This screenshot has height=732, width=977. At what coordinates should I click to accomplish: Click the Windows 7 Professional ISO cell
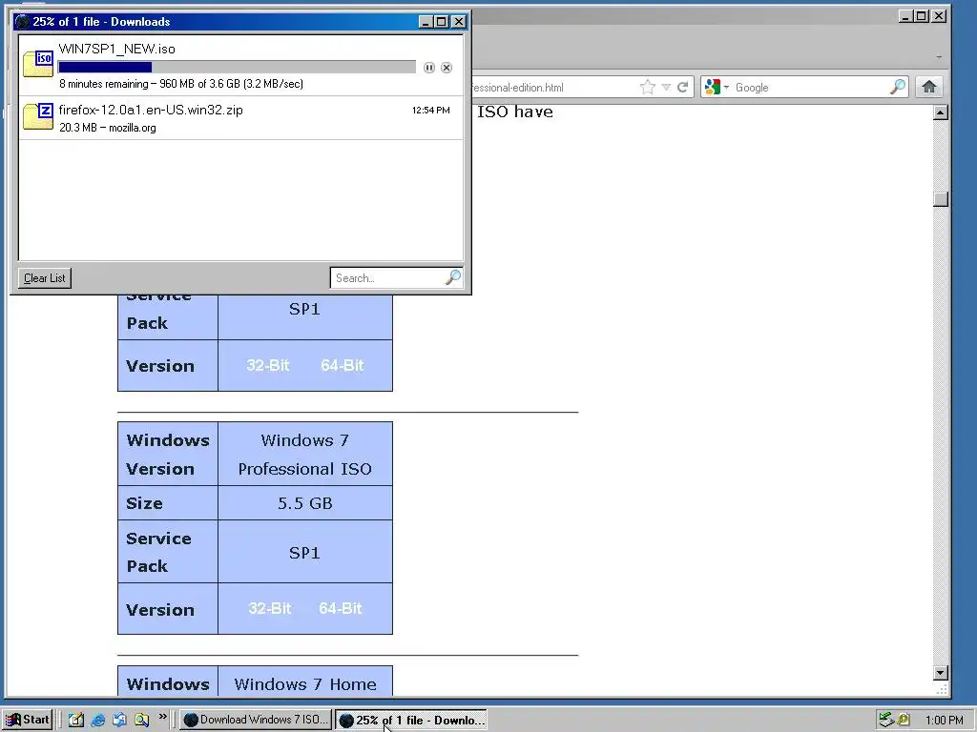pyautogui.click(x=305, y=455)
